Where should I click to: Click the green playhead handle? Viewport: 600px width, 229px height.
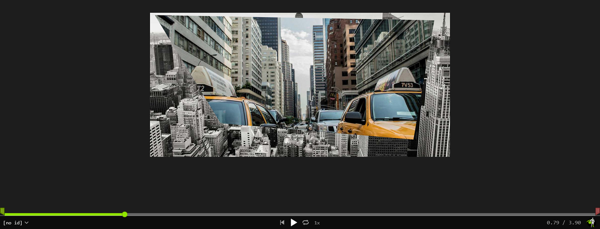pyautogui.click(x=124, y=214)
